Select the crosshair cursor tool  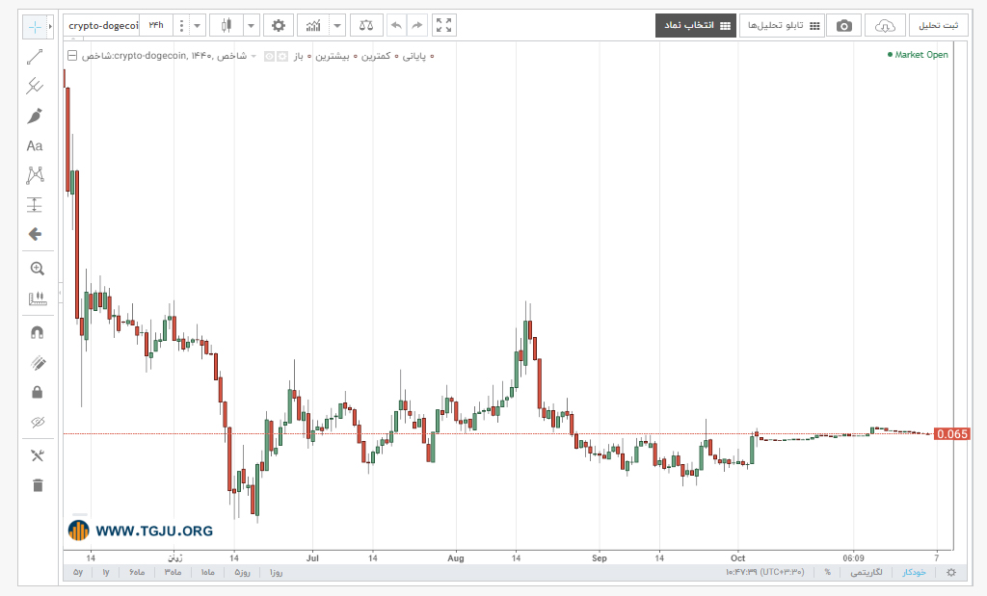[x=35, y=26]
